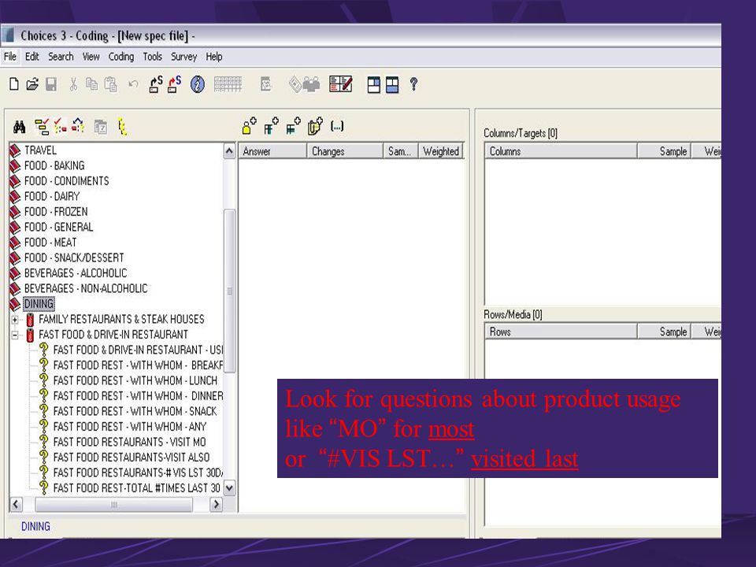Screen dimensions: 756x567
Task: Click the Columns header in Columns/Targets
Action: (x=561, y=151)
